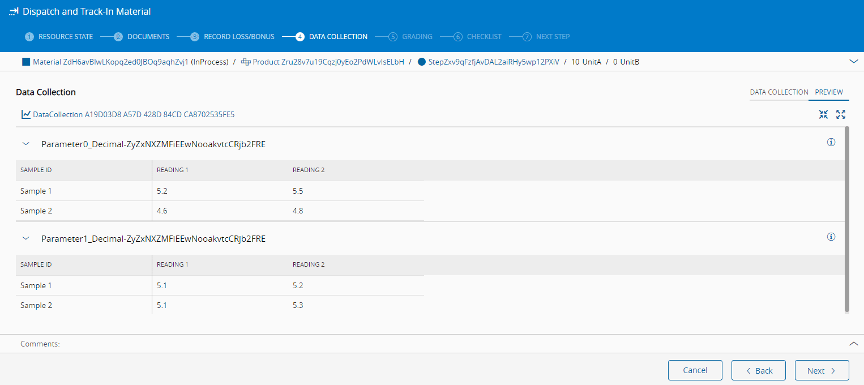Expand the material header details chevron

pos(854,62)
